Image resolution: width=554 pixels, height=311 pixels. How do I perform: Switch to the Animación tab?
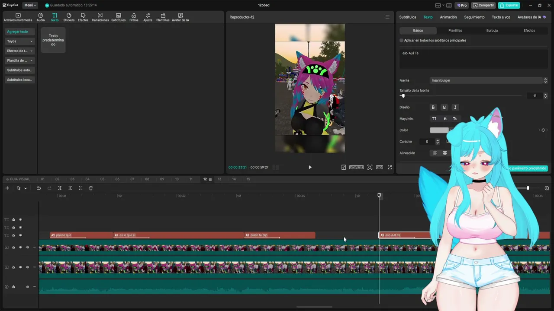point(448,17)
